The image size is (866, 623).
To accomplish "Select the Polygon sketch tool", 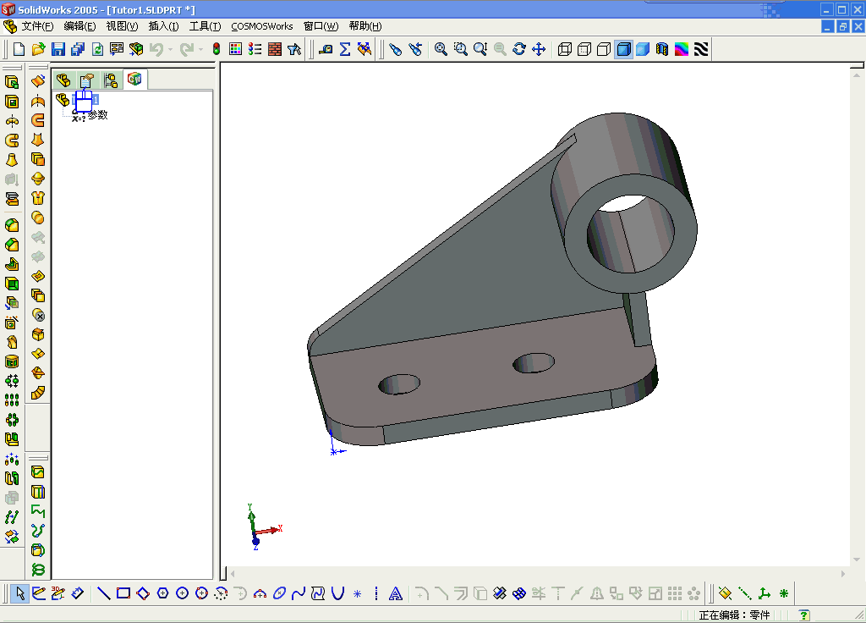I will [x=162, y=593].
